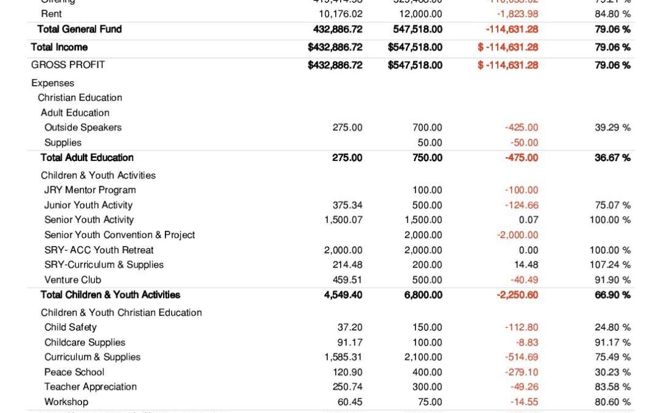Select 'Senior Youth Convention & Project' row label

(x=120, y=235)
